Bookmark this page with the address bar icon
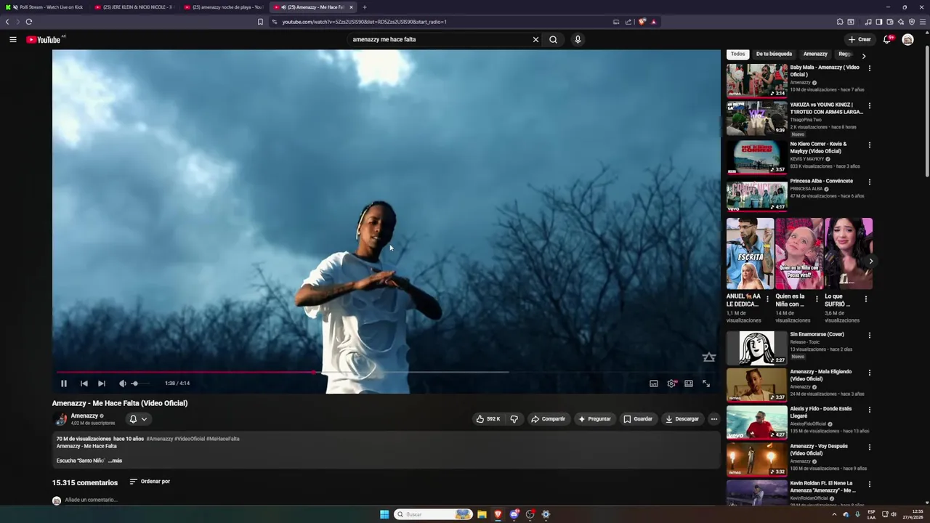 coord(260,22)
